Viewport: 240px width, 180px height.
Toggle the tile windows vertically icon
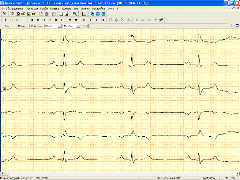(x=103, y=14)
